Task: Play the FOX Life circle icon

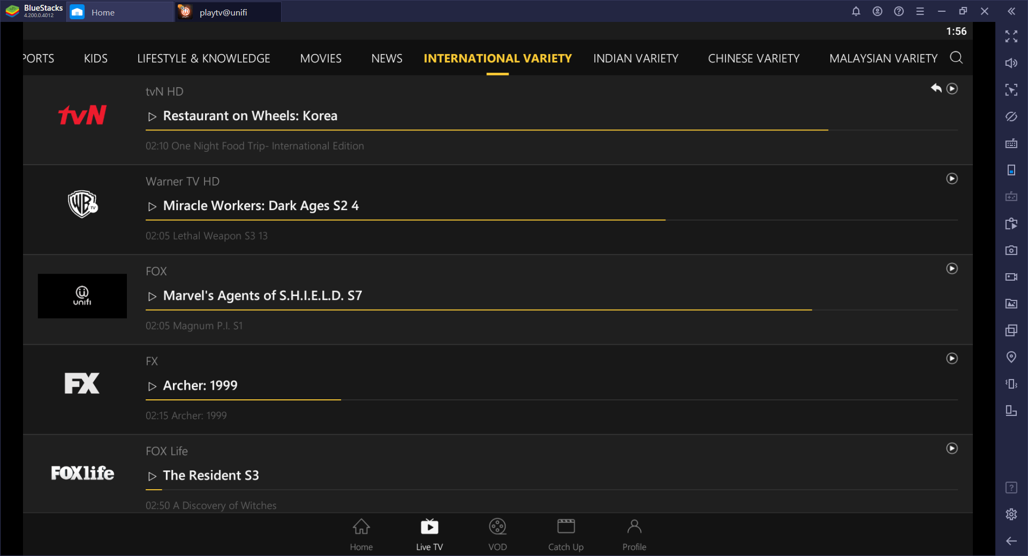Action: (x=952, y=448)
